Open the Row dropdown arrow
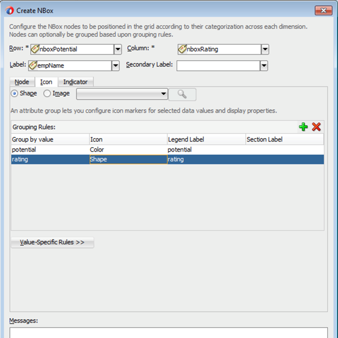This screenshot has height=338, width=338. (x=118, y=49)
